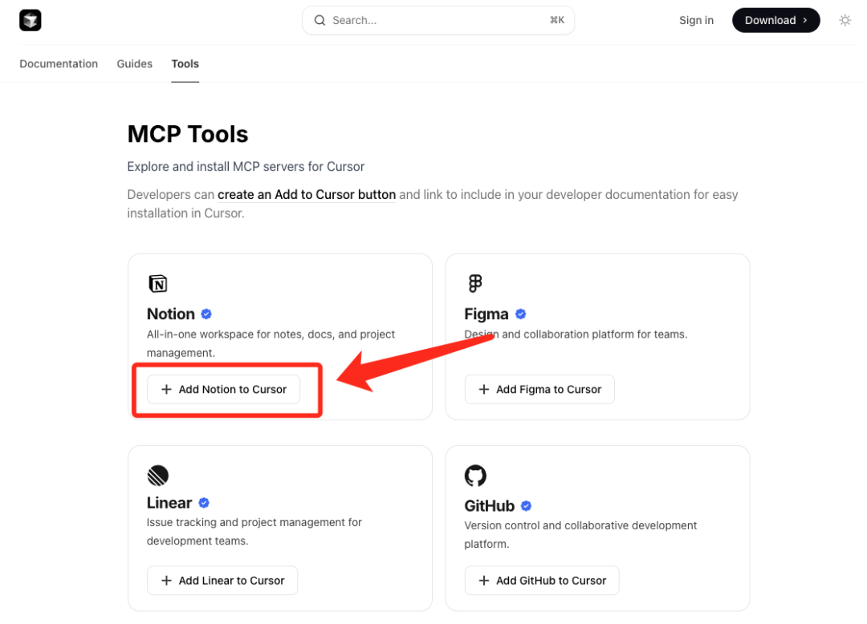Viewport: 867px width, 624px height.
Task: Open the create an Add to Cursor button link
Action: pyautogui.click(x=307, y=194)
